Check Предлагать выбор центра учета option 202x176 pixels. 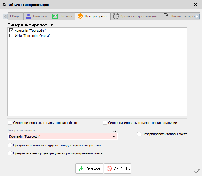click(x=10, y=153)
